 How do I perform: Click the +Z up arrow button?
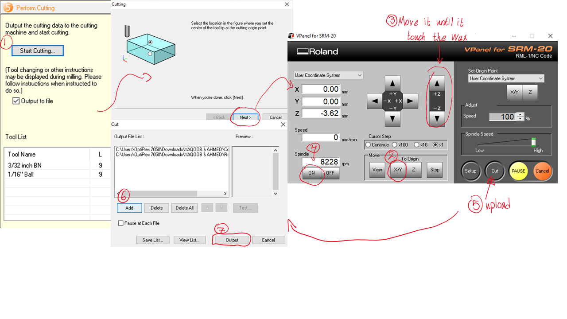[x=437, y=83]
